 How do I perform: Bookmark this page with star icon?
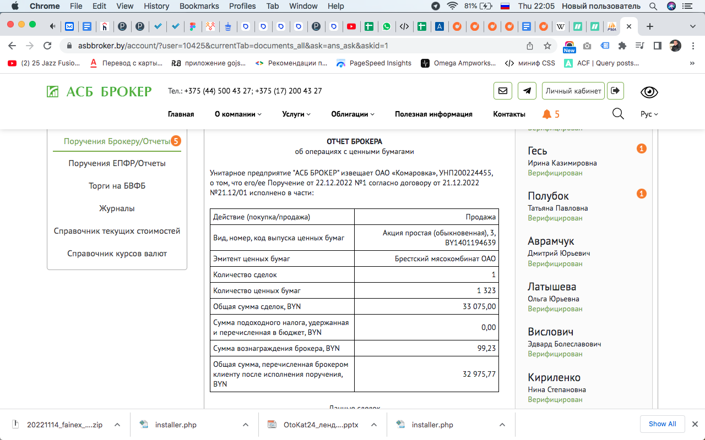[547, 46]
